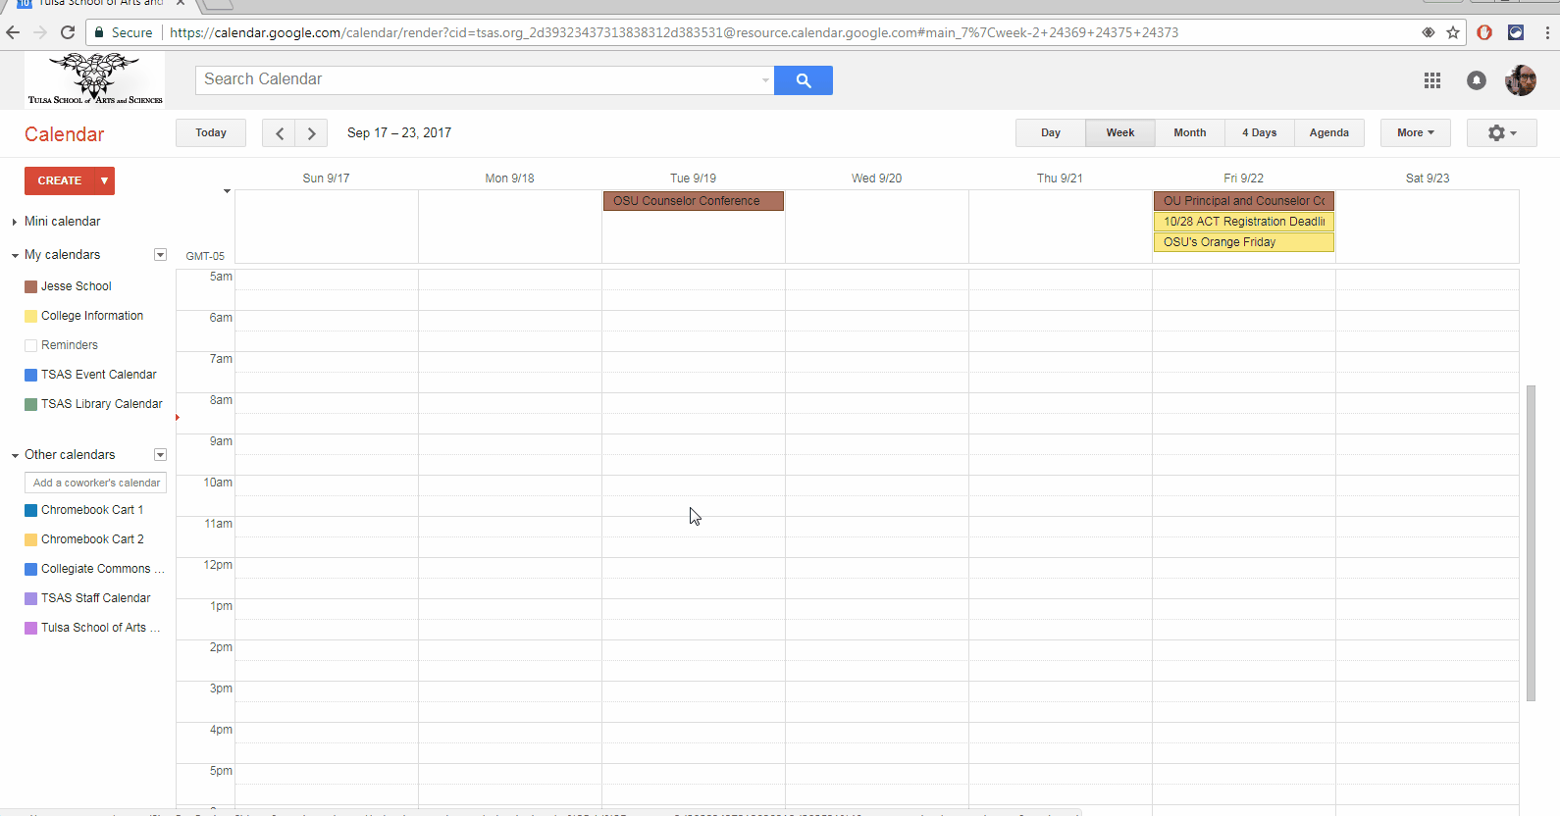Viewport: 1560px width, 816px height.
Task: Click the blue search magnifier button
Action: coord(803,80)
